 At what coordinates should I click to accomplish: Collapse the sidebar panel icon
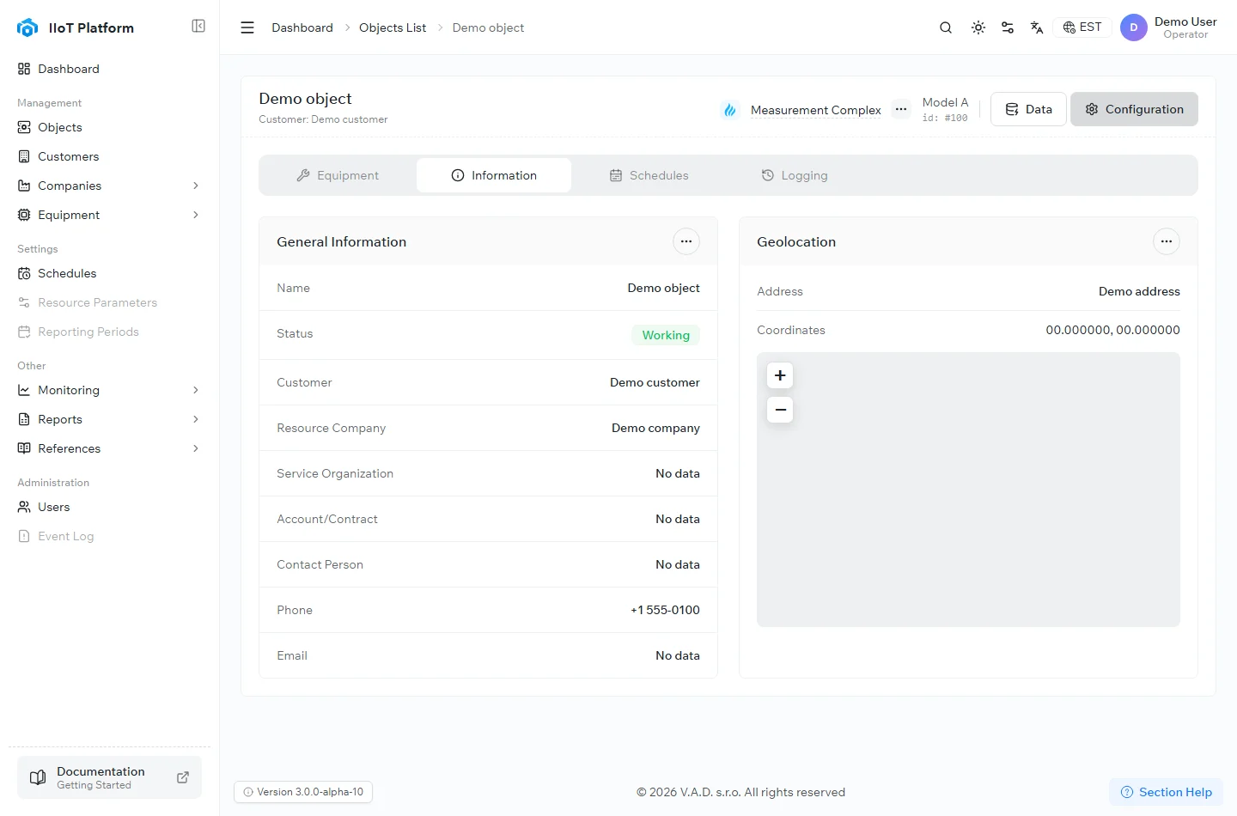pos(198,26)
